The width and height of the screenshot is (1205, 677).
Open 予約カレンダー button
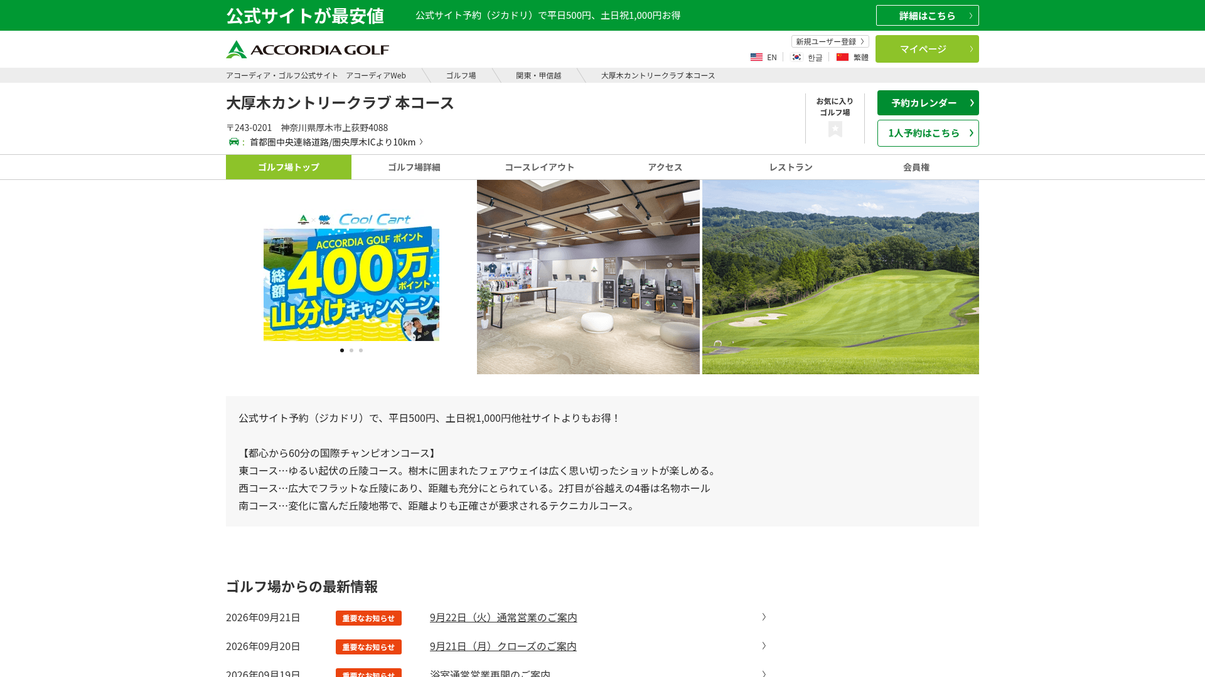point(928,103)
